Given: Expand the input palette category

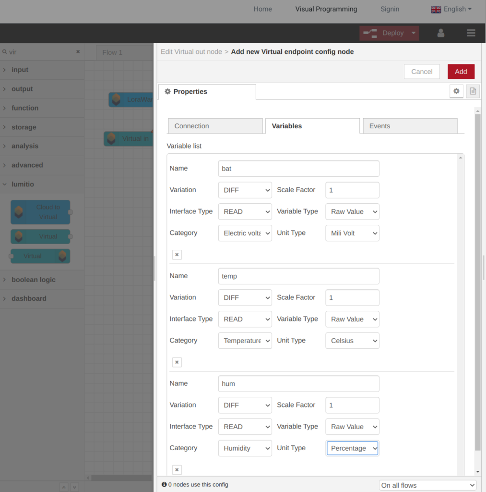Looking at the screenshot, I should 42,70.
